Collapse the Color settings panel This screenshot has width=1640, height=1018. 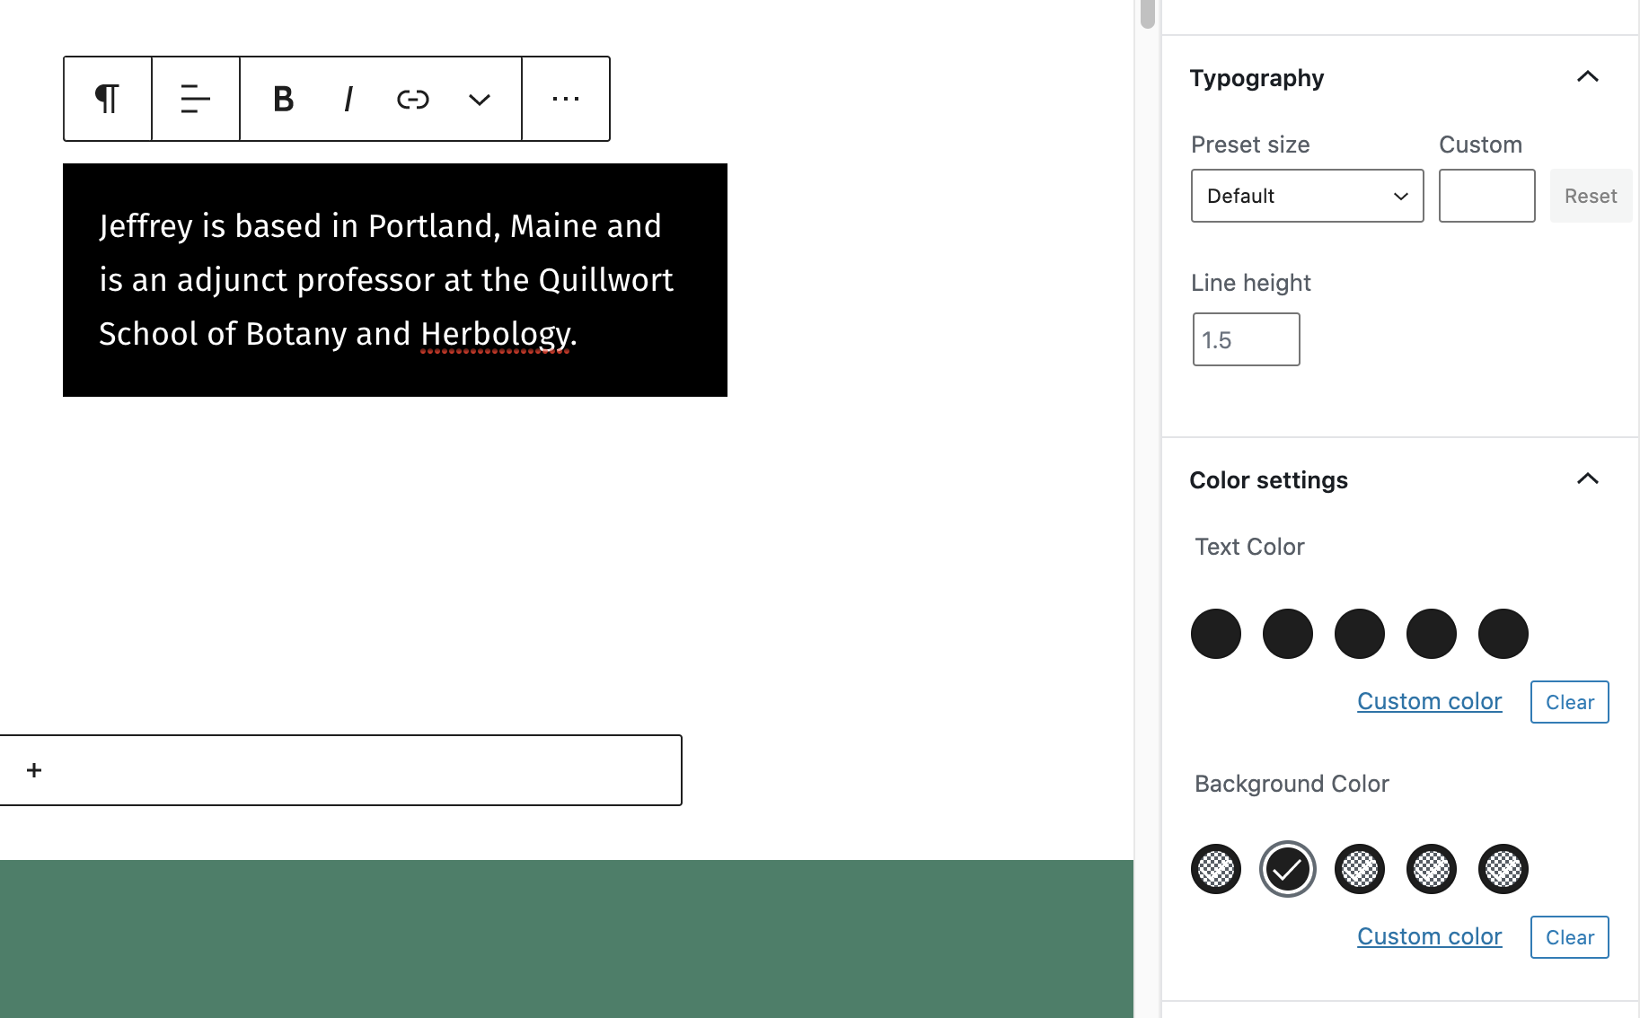[x=1589, y=479]
